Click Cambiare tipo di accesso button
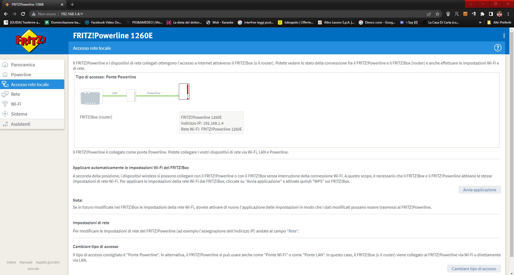 pyautogui.click(x=474, y=269)
